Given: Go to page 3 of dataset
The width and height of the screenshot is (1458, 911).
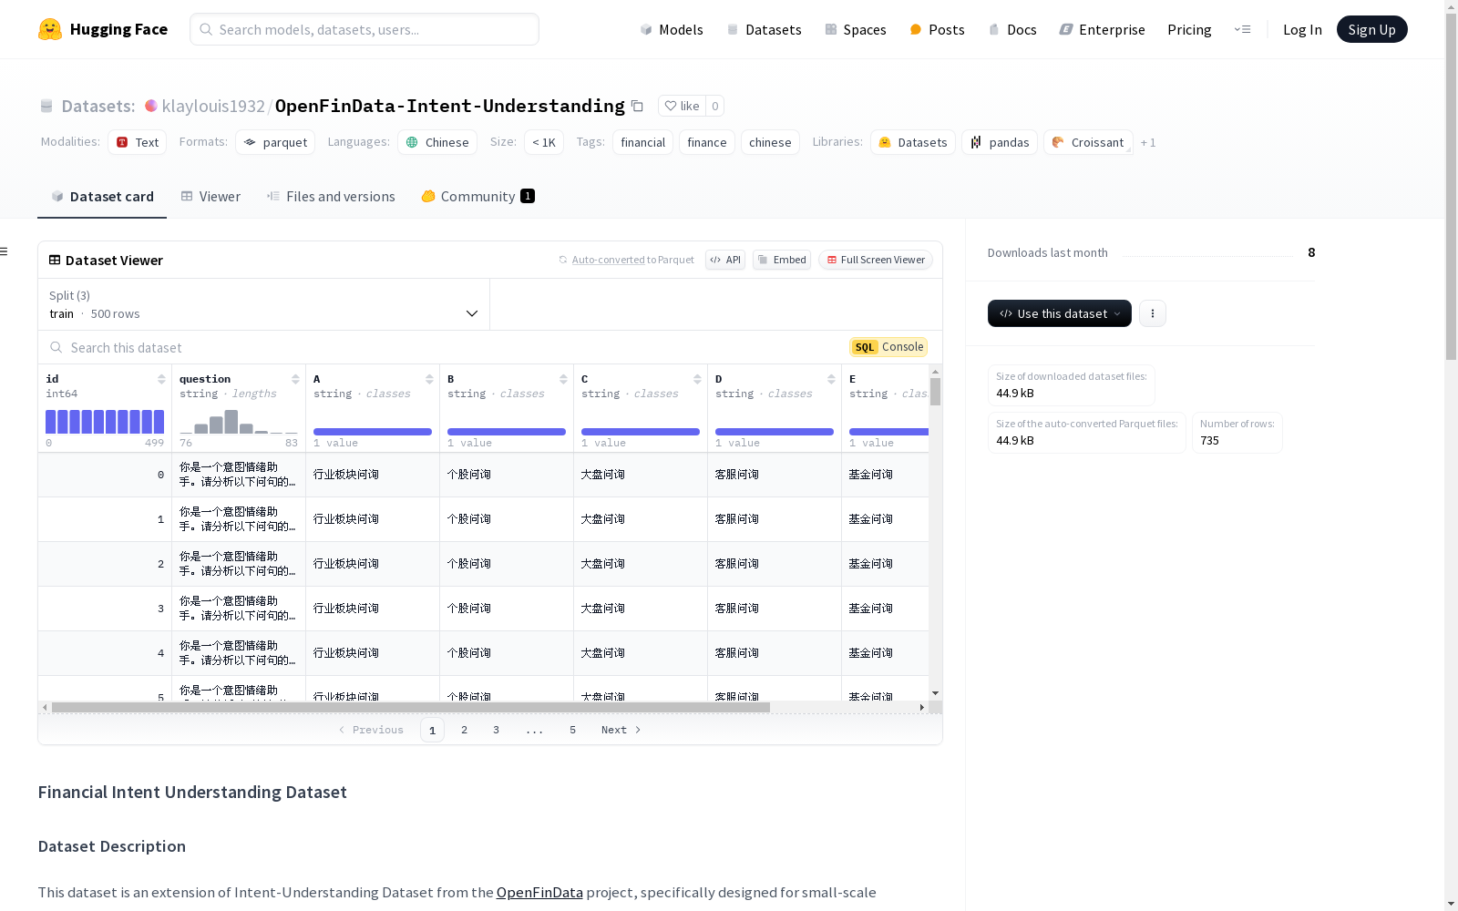Looking at the screenshot, I should (497, 730).
